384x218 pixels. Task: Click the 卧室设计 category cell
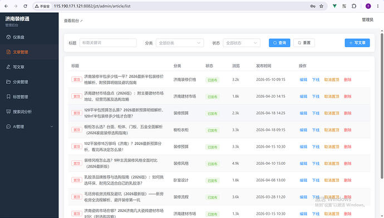tap(181, 180)
